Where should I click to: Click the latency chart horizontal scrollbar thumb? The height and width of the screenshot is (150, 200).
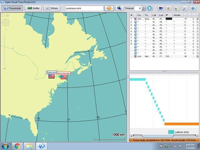(157, 136)
